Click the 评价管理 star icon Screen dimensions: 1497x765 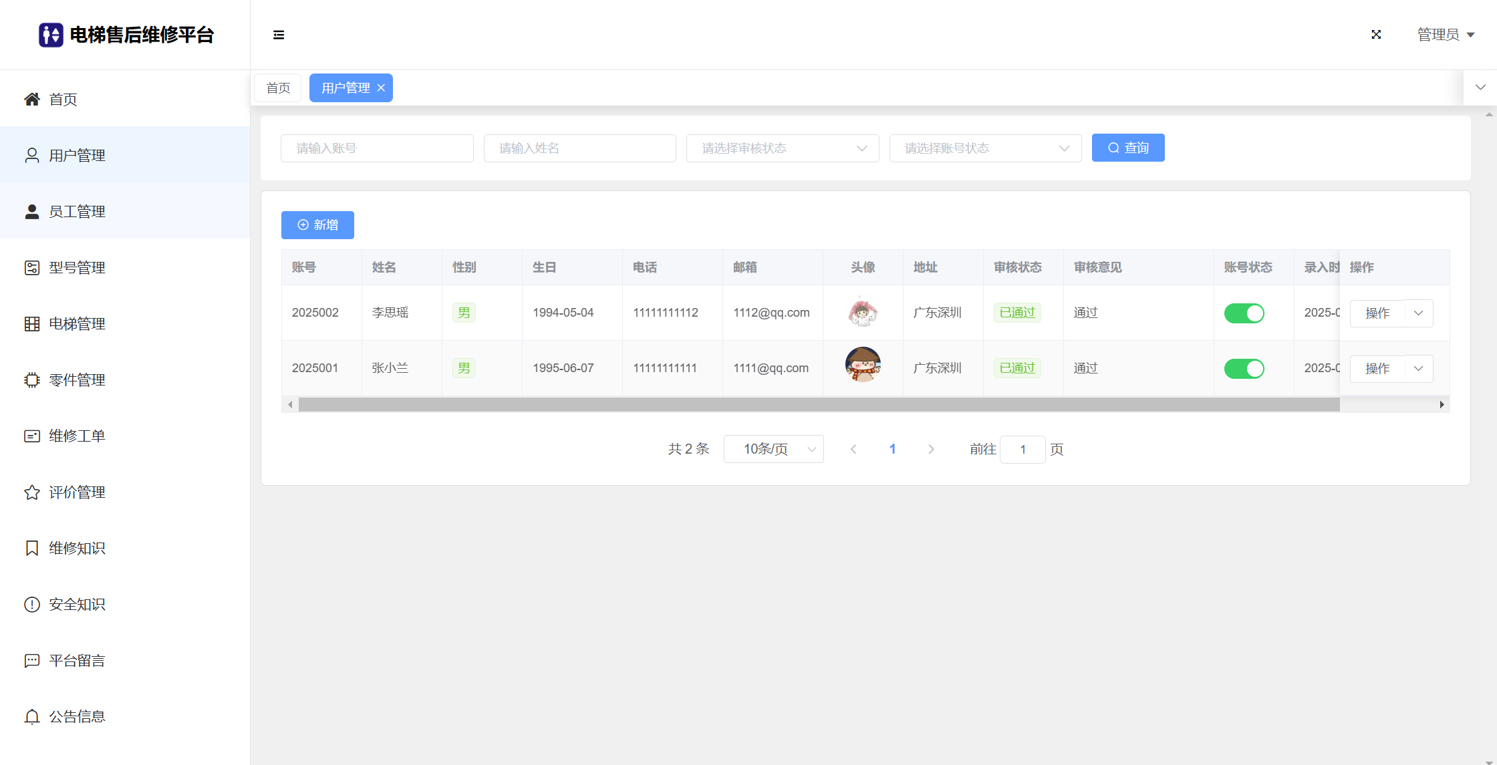31,492
